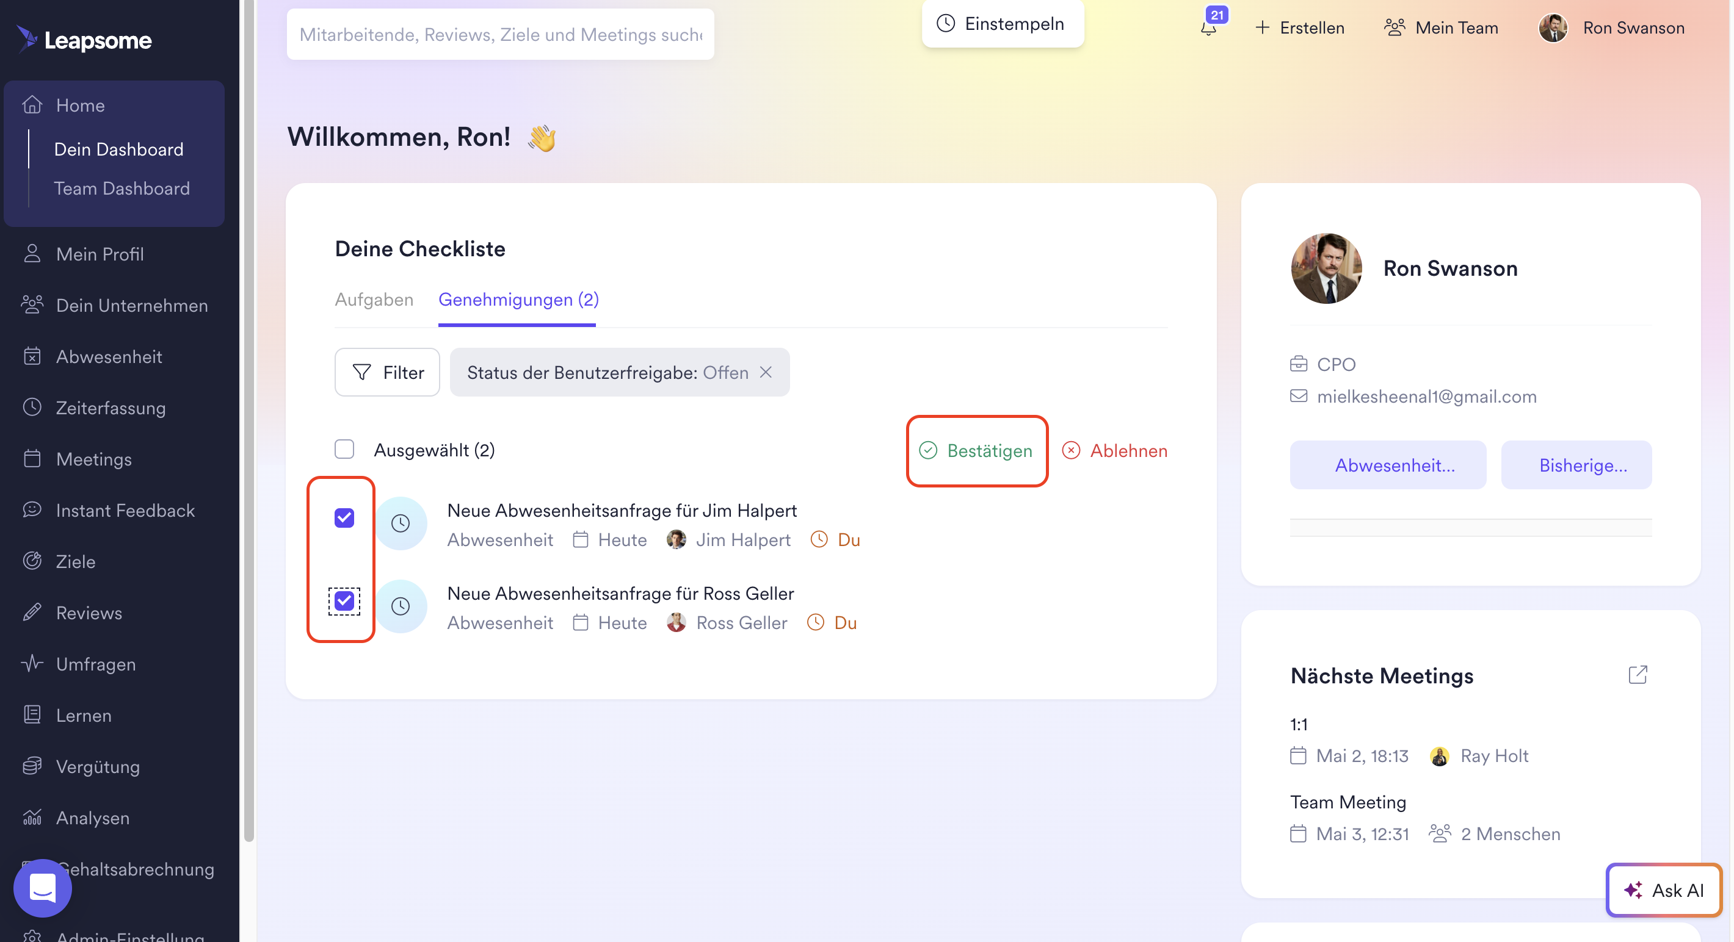Click Jim Halpert's small avatar

pyautogui.click(x=677, y=539)
